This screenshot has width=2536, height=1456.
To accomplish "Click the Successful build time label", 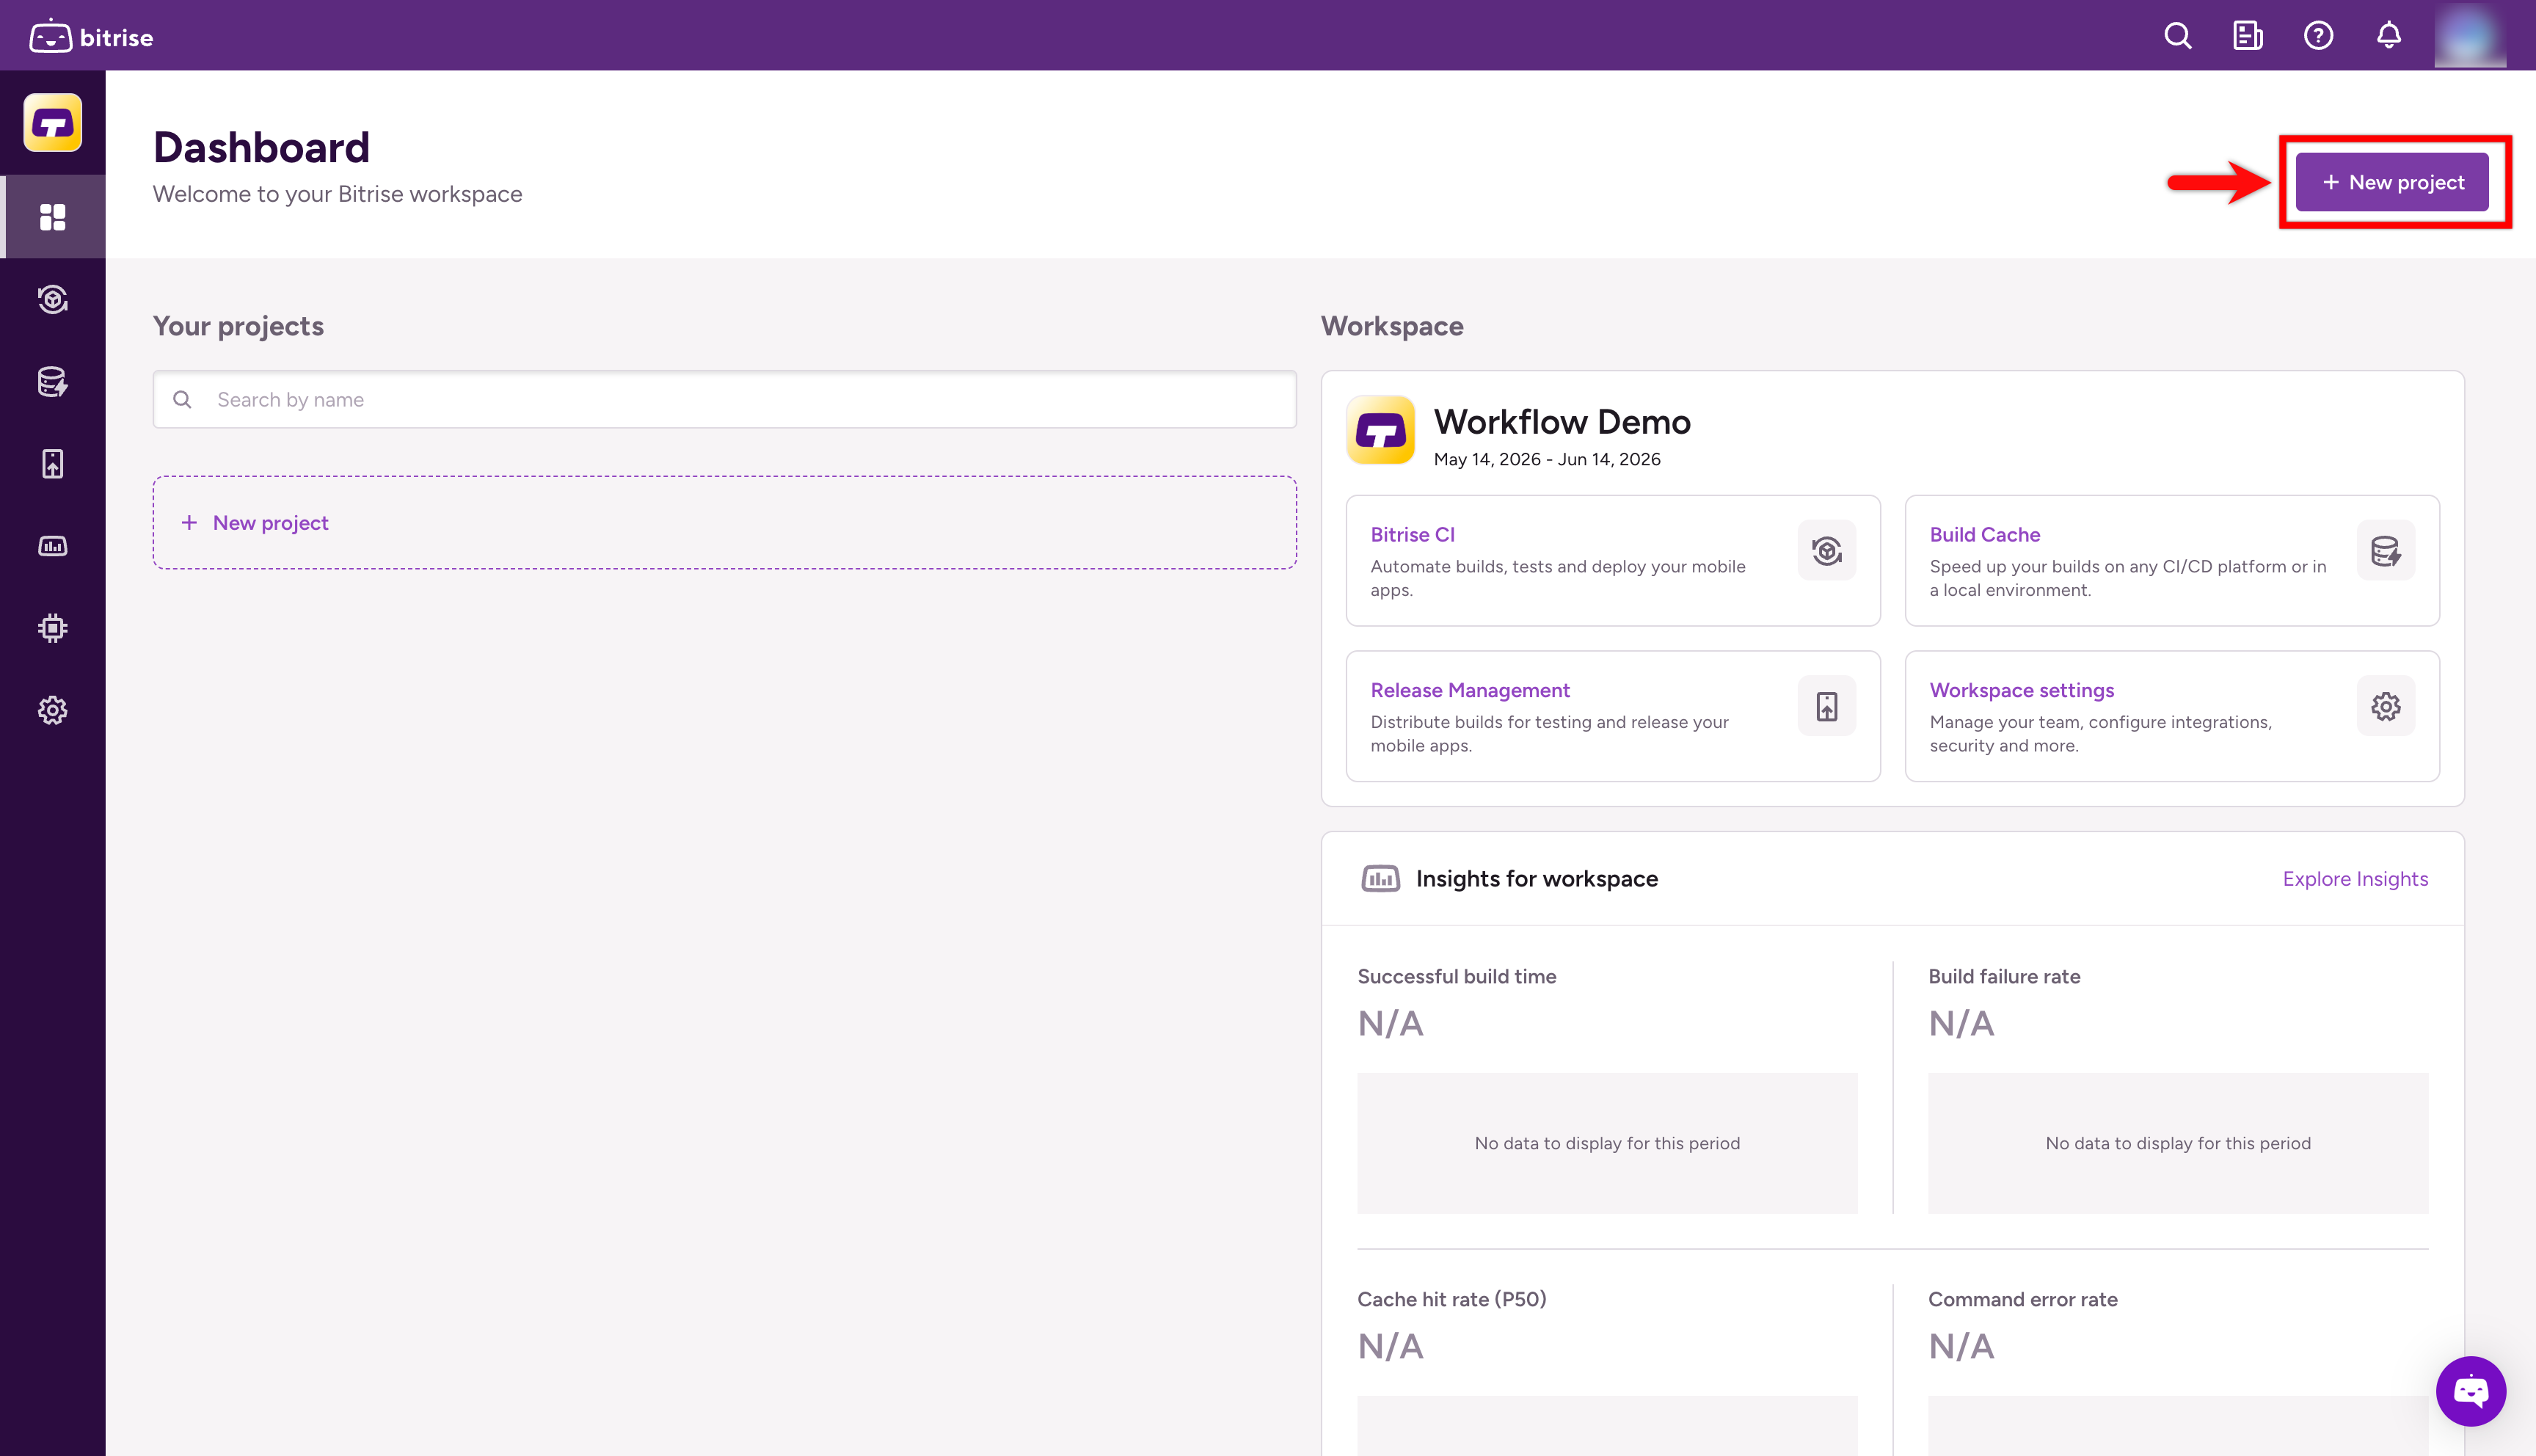I will [1457, 976].
